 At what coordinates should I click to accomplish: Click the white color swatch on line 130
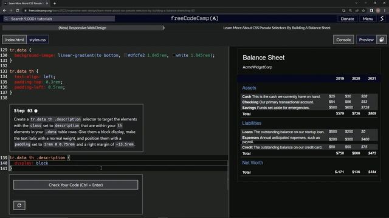pos(174,55)
